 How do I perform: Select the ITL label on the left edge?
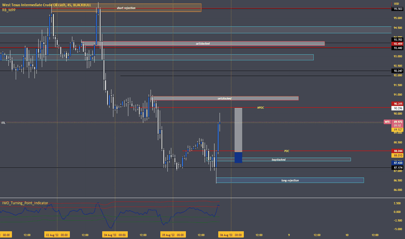tap(3, 123)
